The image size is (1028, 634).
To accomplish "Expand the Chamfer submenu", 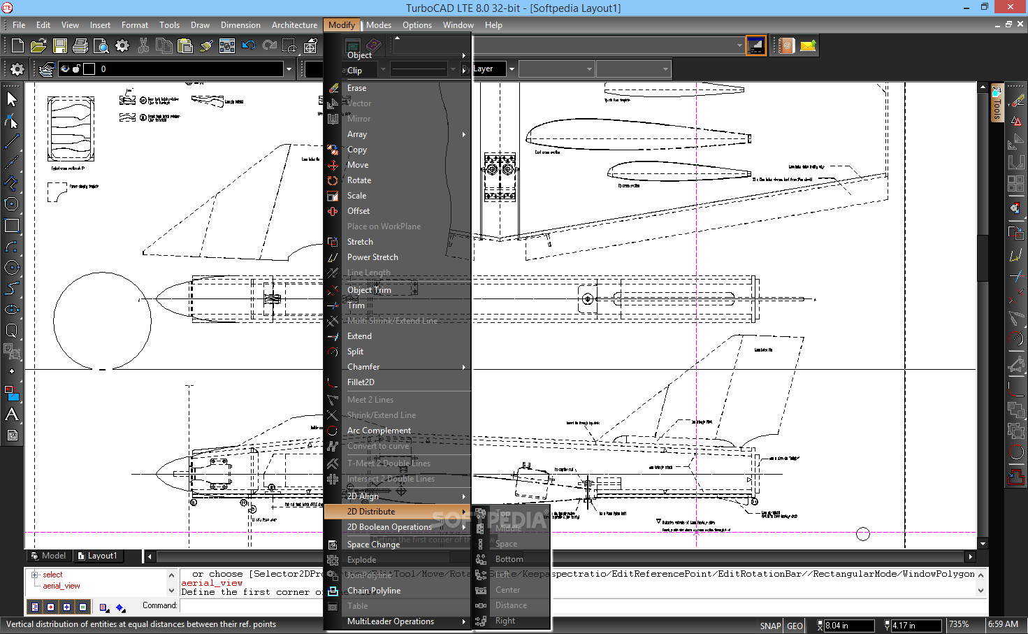I will click(397, 367).
